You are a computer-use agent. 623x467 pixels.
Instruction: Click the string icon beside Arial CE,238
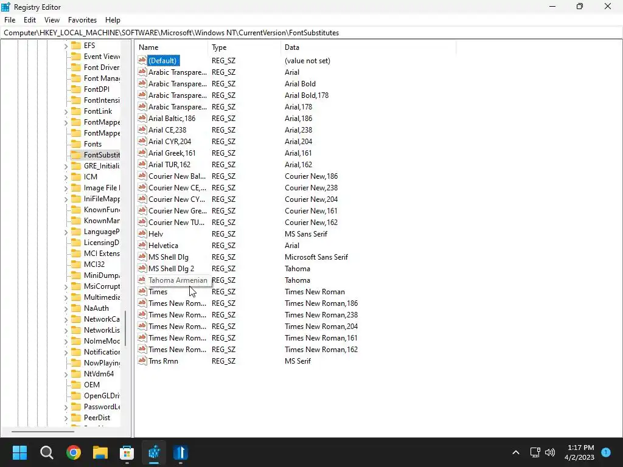coord(142,130)
